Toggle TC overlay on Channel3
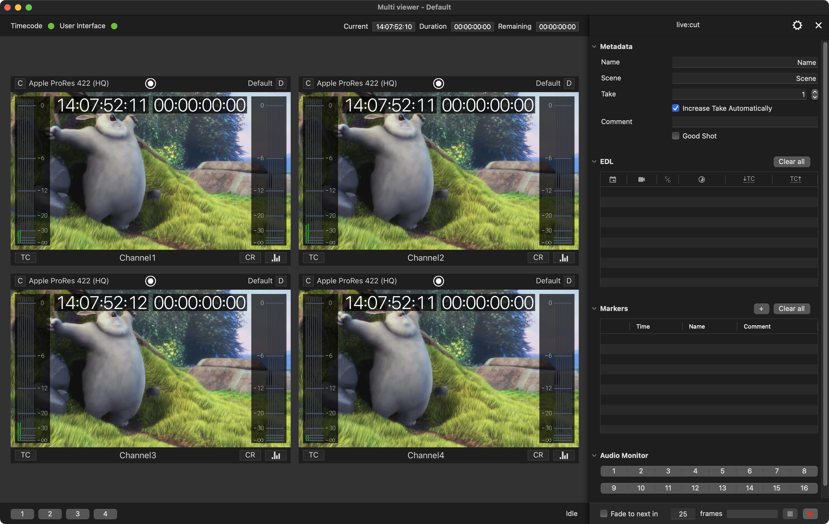829x524 pixels. coord(26,455)
